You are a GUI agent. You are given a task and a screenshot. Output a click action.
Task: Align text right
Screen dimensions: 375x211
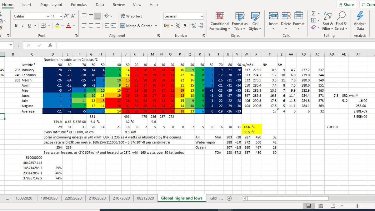[x=97, y=26]
